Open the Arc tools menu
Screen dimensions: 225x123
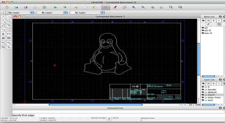tap(3, 21)
